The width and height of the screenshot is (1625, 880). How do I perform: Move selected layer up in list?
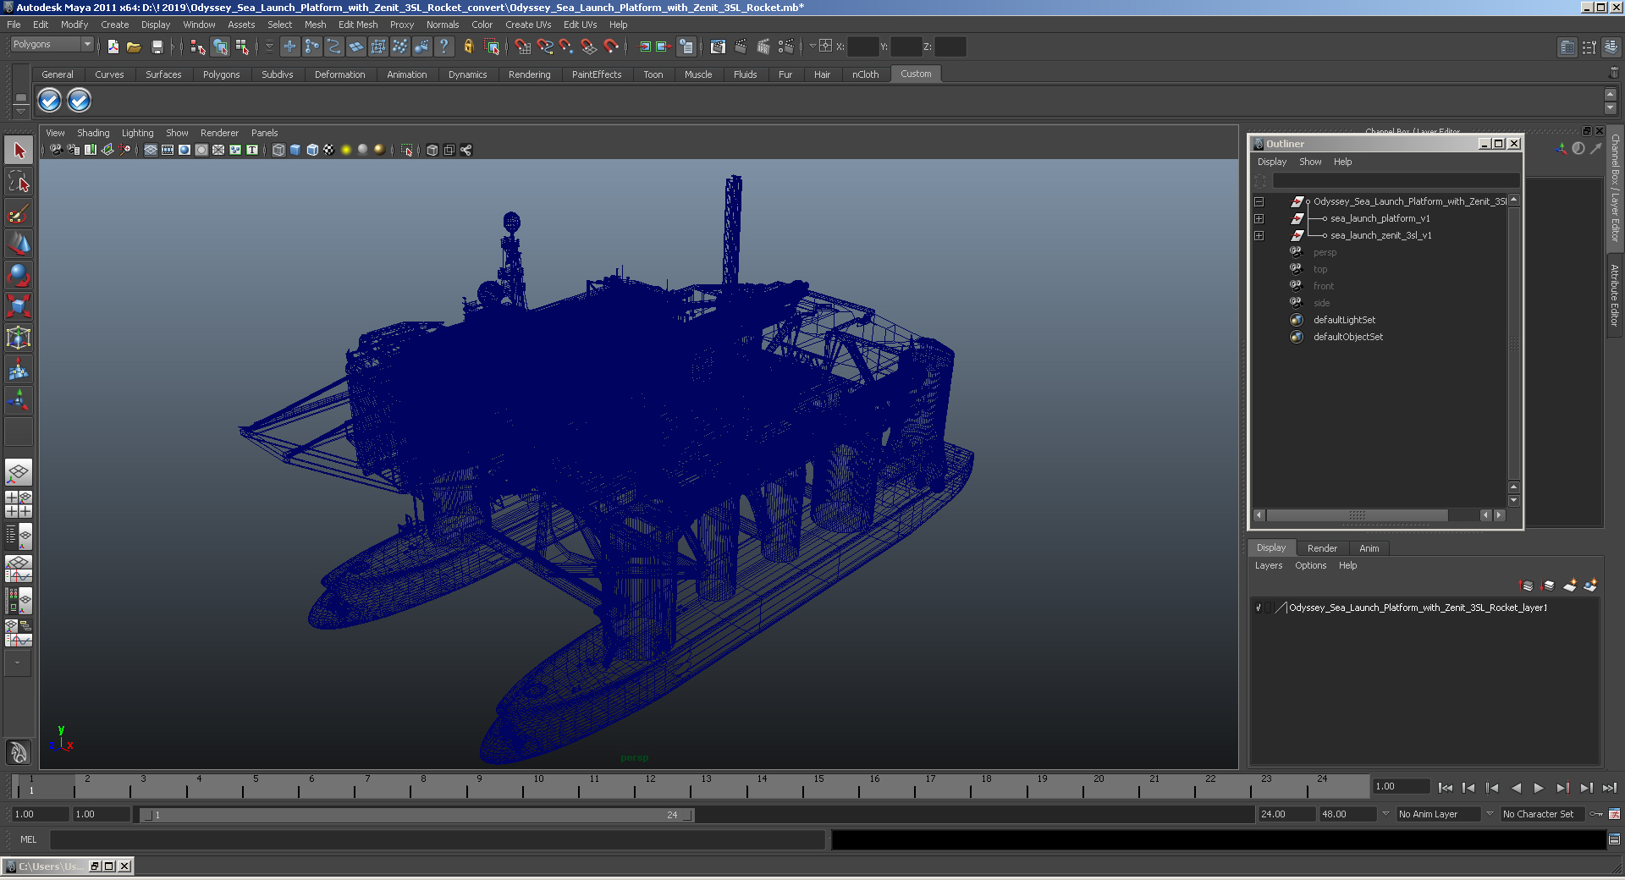[1527, 586]
